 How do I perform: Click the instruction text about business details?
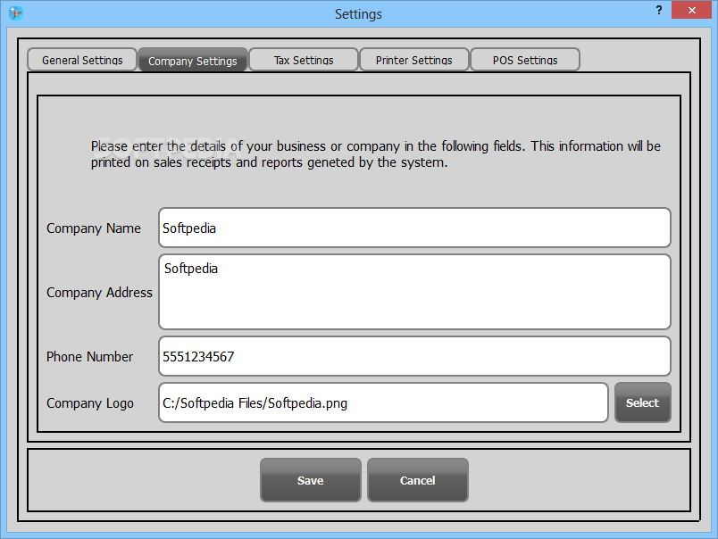tap(375, 154)
